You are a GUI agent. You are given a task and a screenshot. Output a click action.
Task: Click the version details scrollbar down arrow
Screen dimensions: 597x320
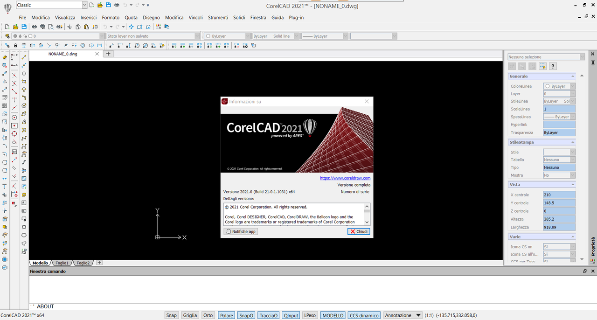[367, 222]
